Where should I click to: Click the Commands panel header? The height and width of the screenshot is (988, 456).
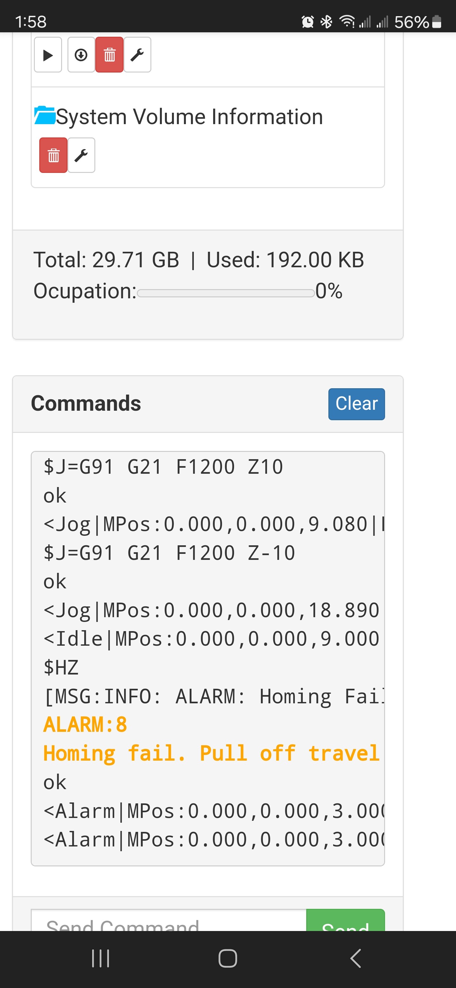pos(208,404)
